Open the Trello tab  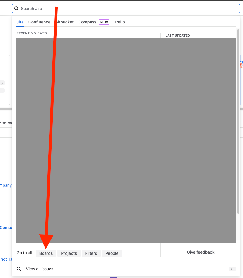click(120, 22)
